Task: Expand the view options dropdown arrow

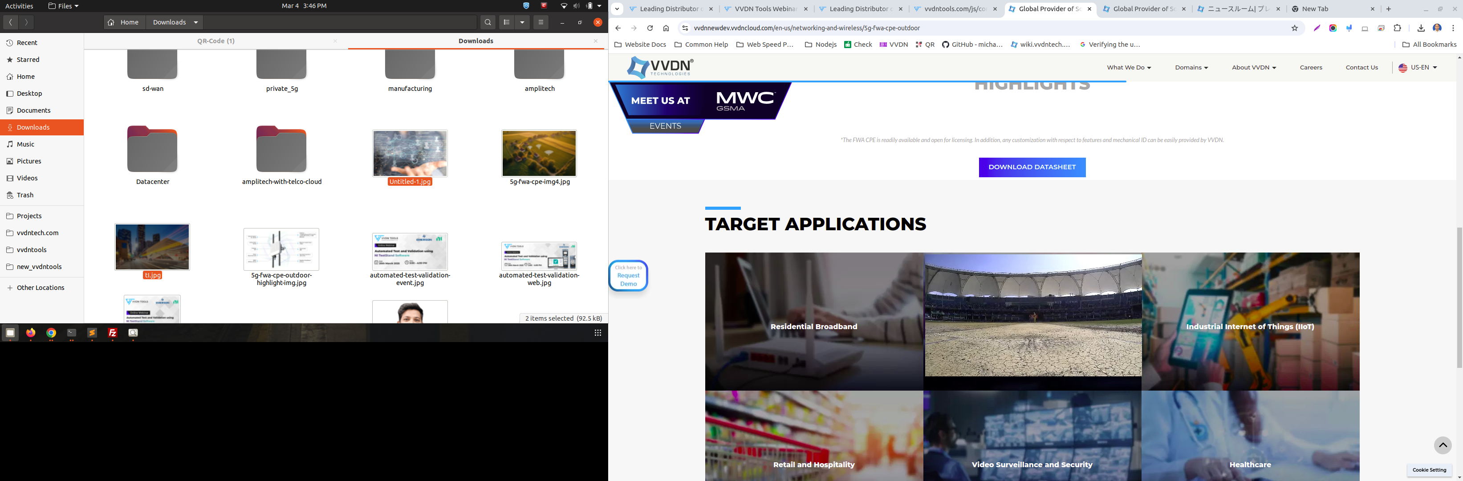Action: tap(522, 22)
